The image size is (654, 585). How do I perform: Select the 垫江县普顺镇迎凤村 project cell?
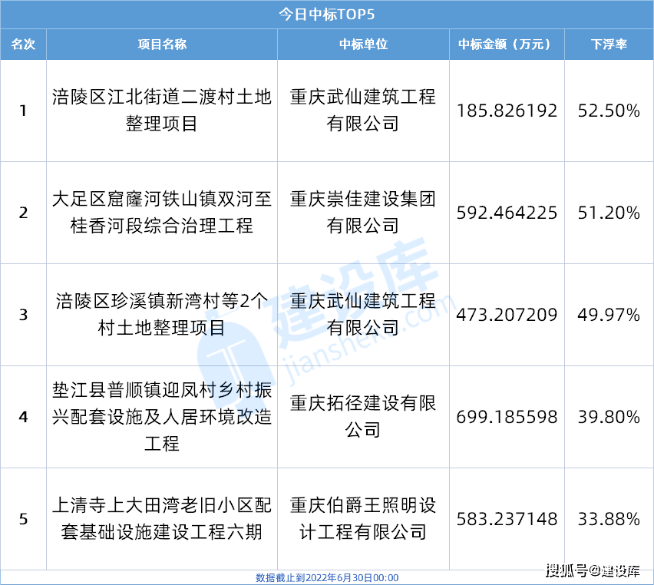[x=162, y=417]
